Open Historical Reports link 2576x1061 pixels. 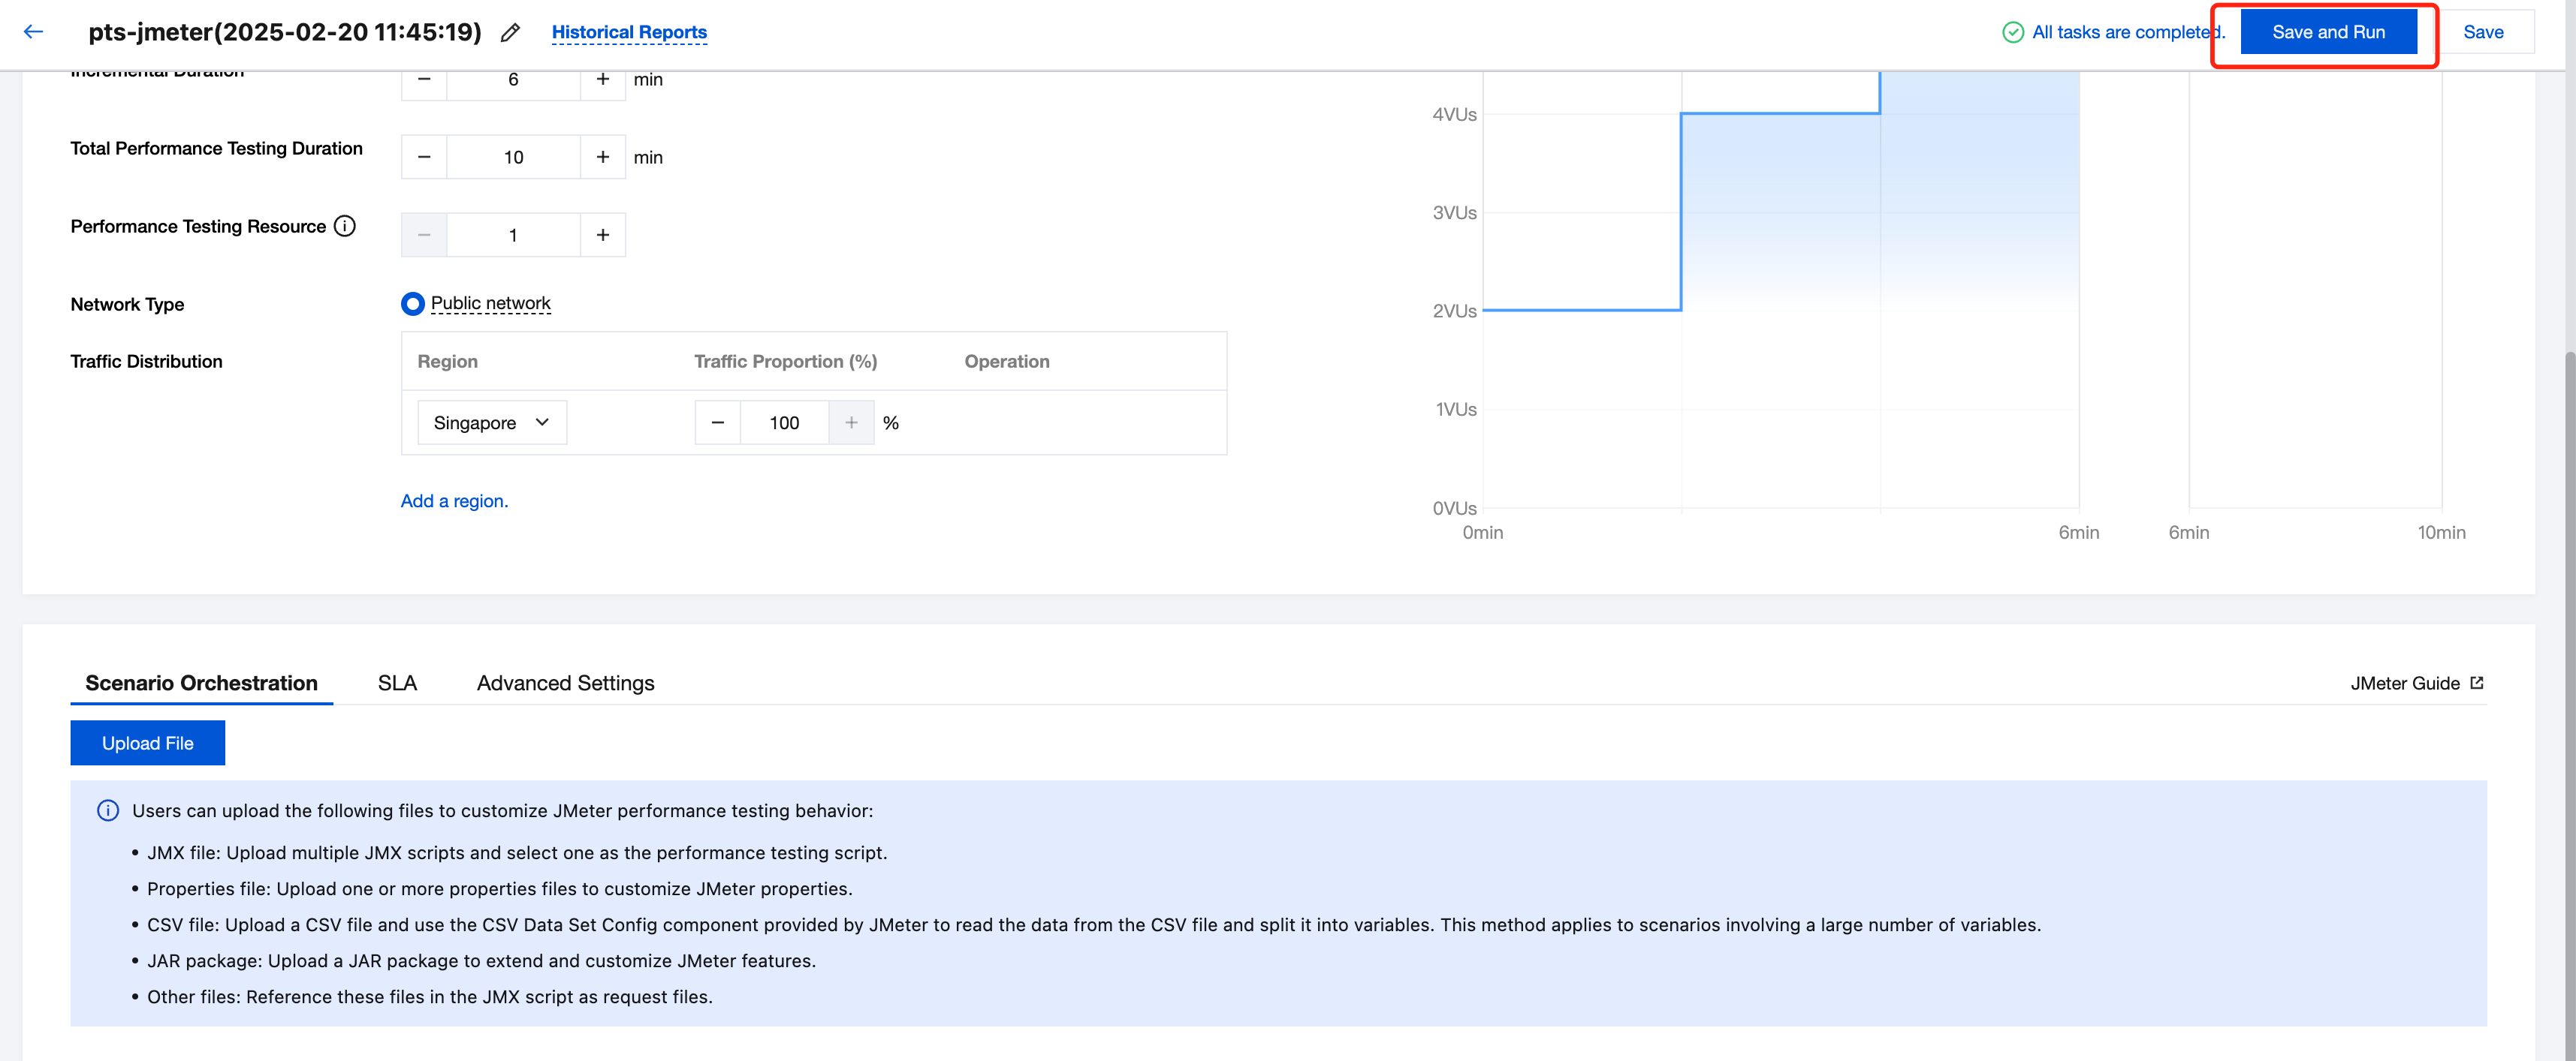pyautogui.click(x=629, y=32)
